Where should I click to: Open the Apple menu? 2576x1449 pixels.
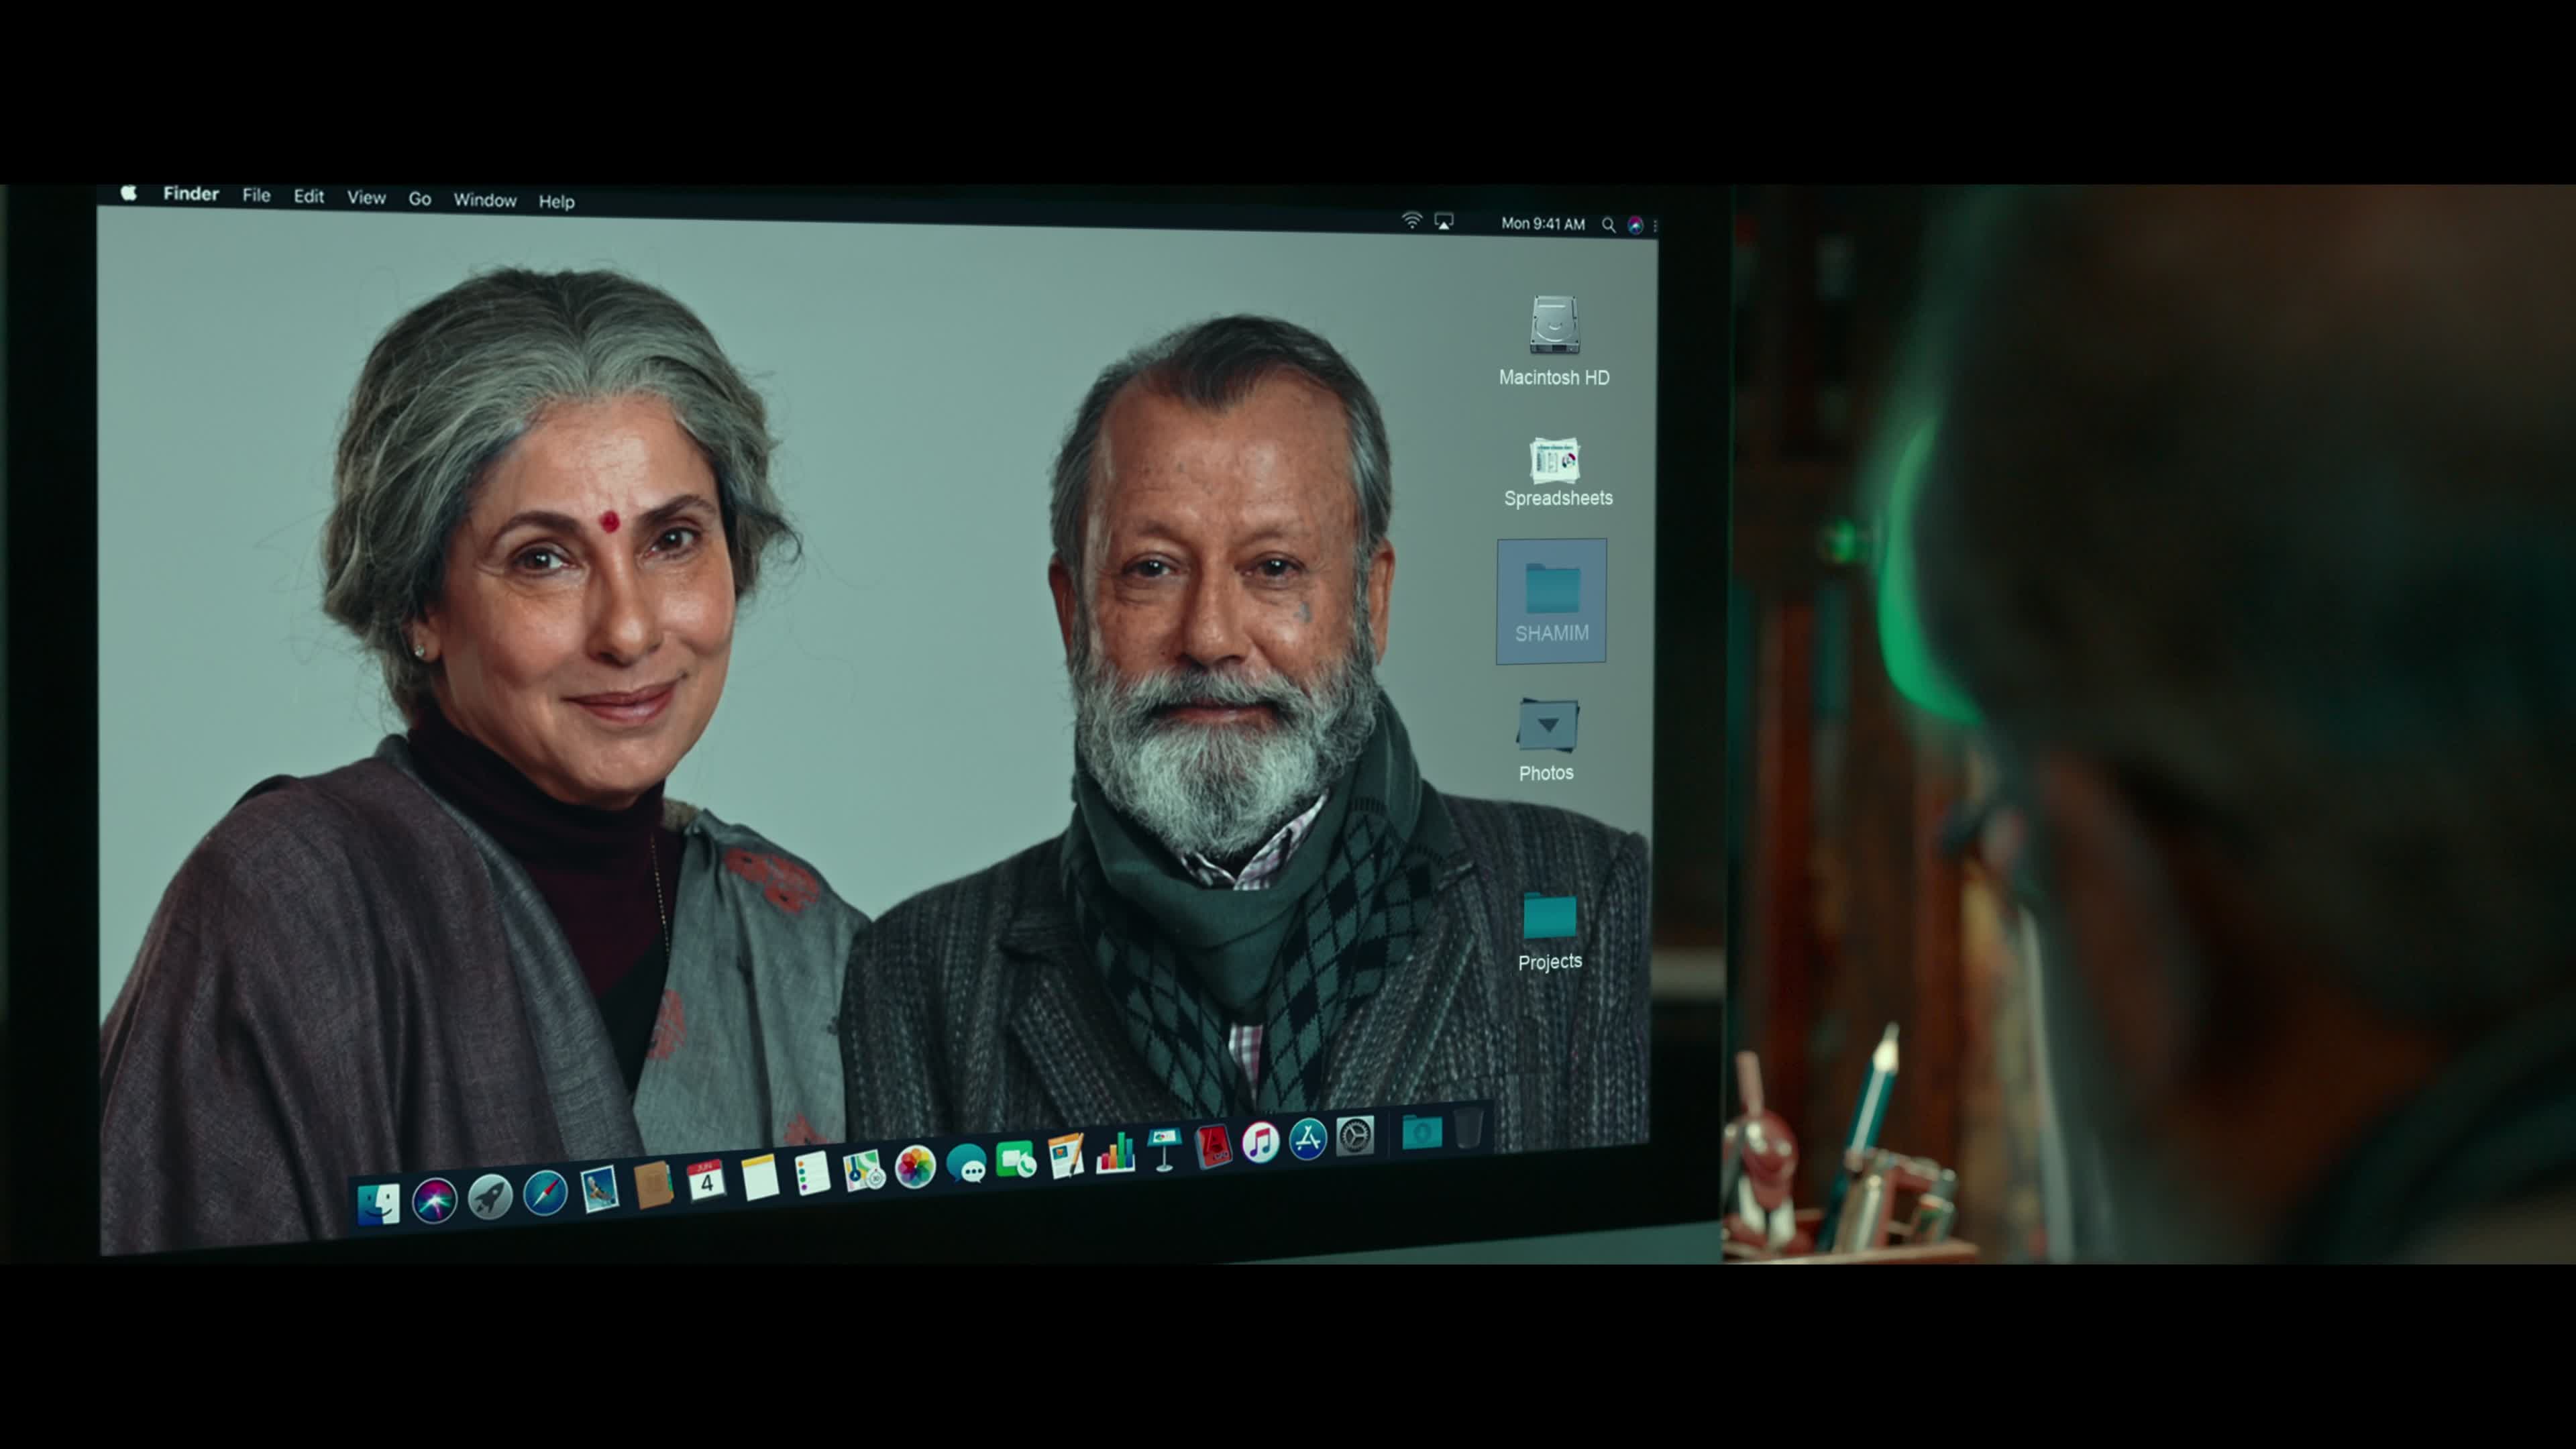pos(129,193)
